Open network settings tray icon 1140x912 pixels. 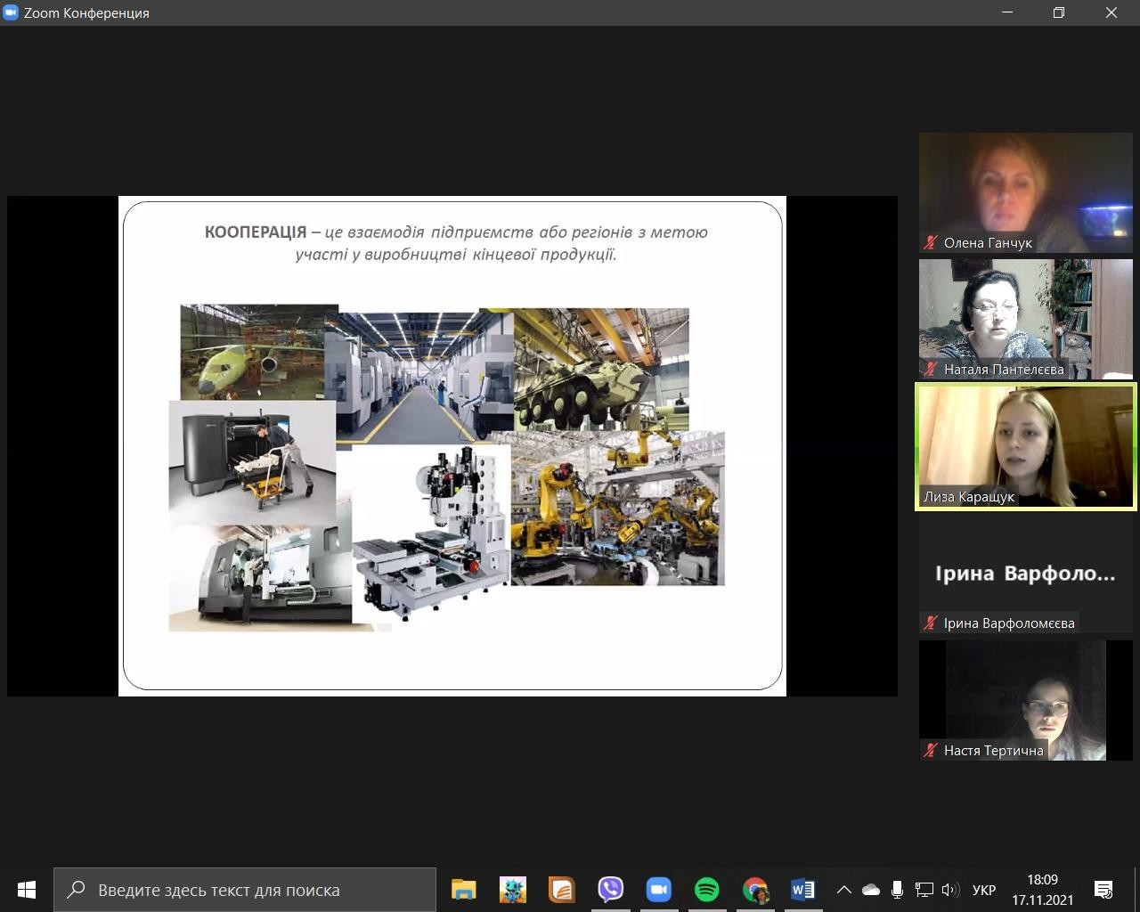pos(924,889)
